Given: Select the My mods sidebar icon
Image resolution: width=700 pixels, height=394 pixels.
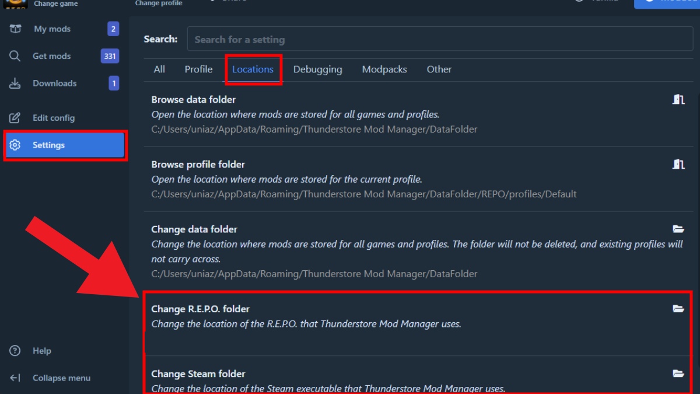Looking at the screenshot, I should [14, 29].
